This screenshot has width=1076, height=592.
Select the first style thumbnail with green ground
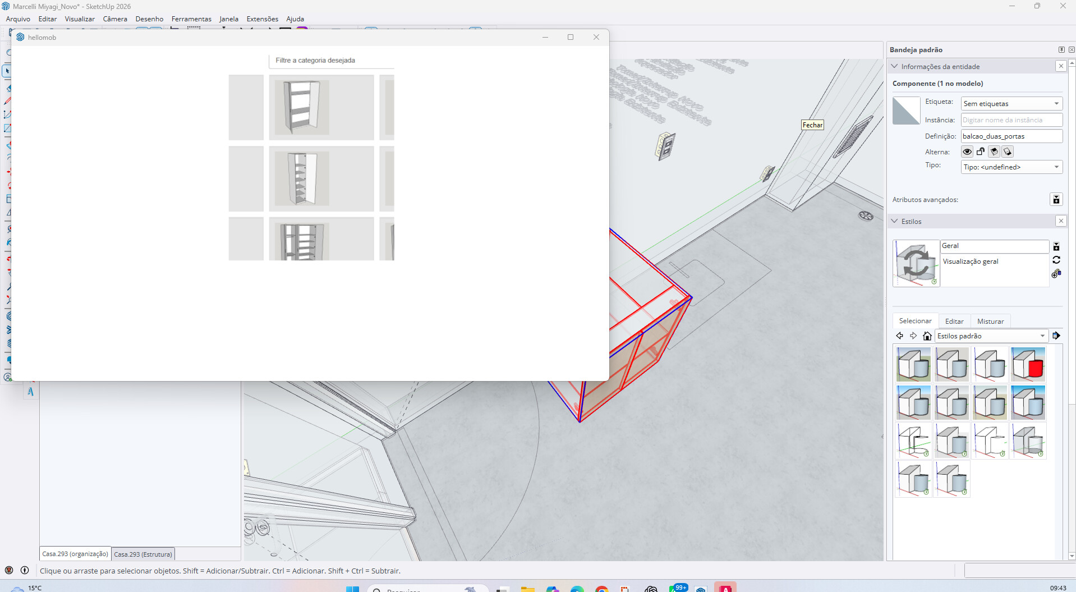coord(914,364)
